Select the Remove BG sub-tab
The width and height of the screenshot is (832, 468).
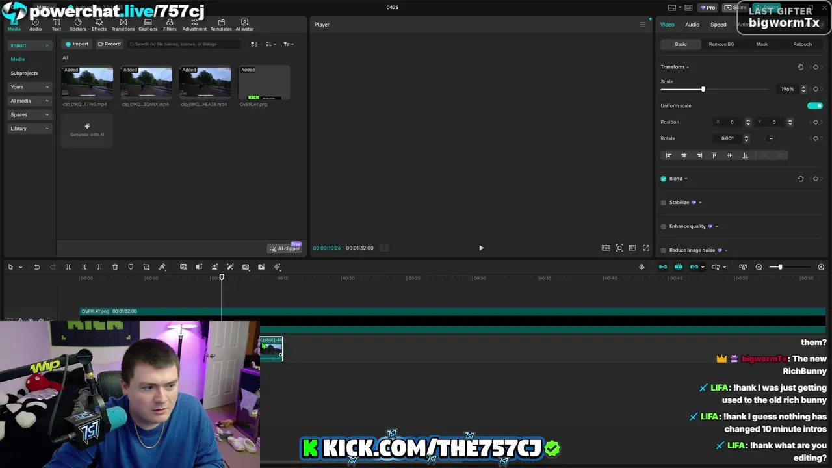tap(721, 44)
